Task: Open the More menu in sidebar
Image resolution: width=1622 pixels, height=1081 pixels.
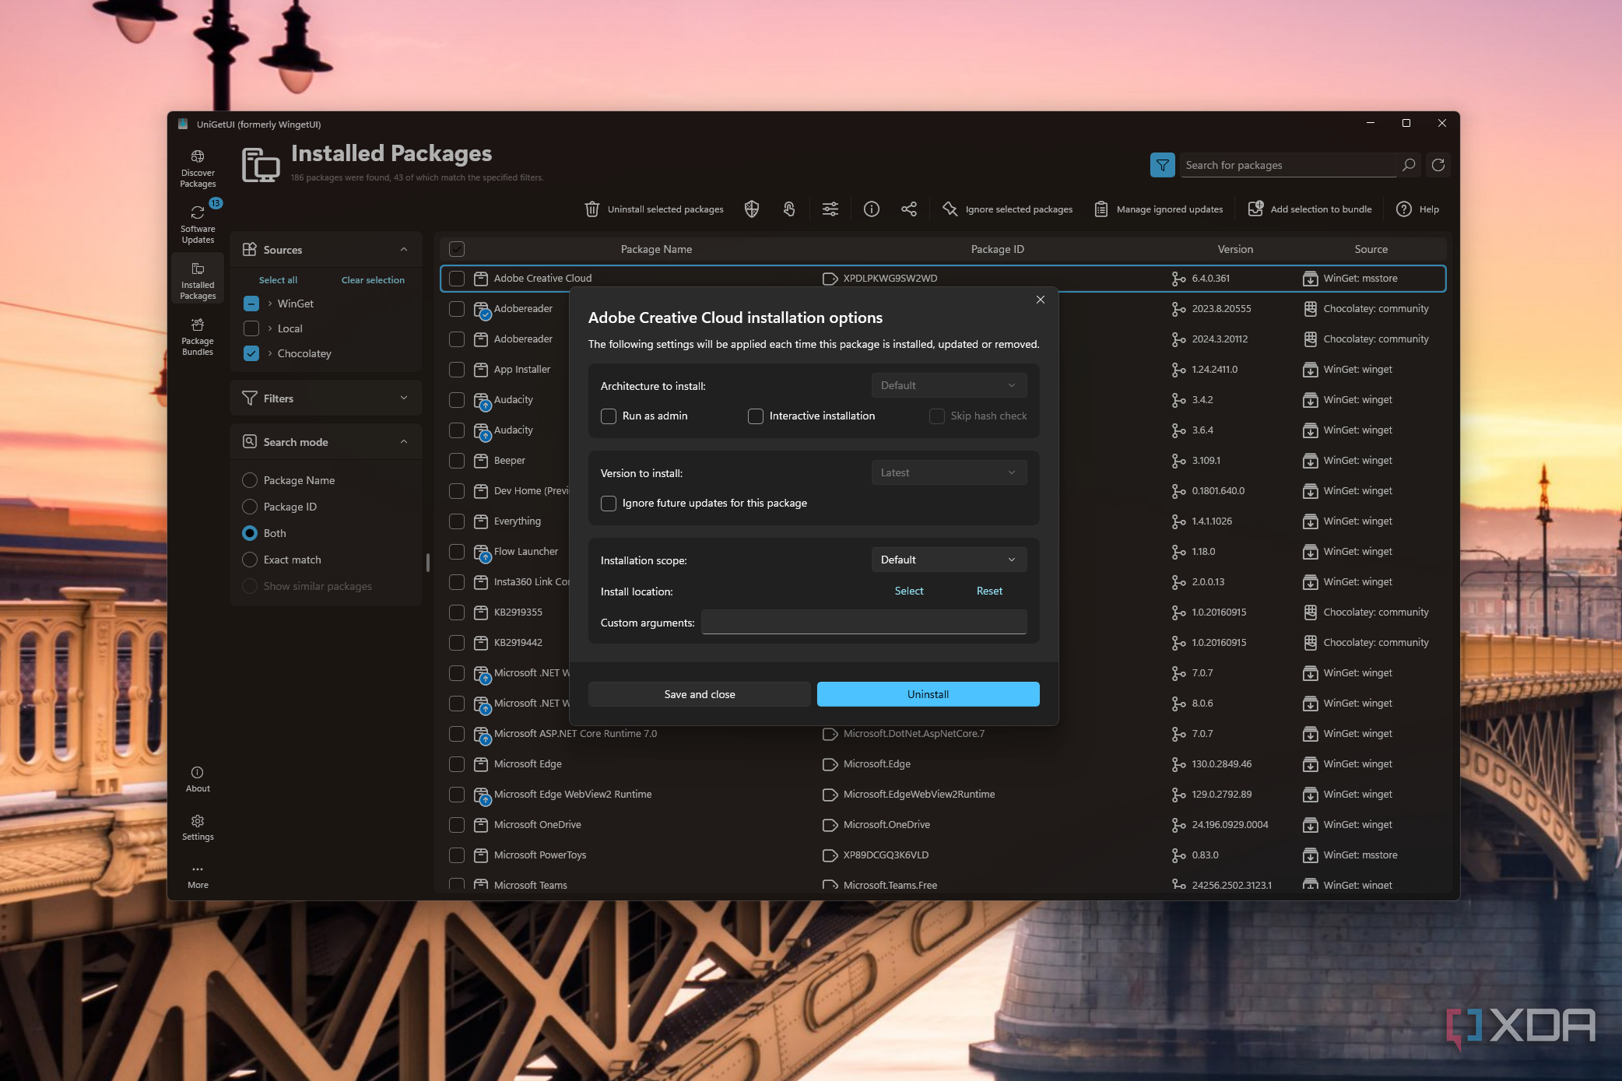Action: click(x=198, y=876)
